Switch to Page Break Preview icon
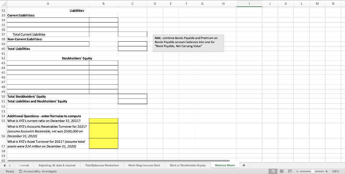Image resolution: width=345 pixels, height=174 pixels. (x=290, y=171)
